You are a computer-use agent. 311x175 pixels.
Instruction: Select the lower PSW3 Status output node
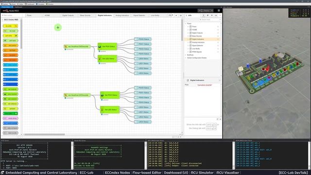(x=143, y=103)
